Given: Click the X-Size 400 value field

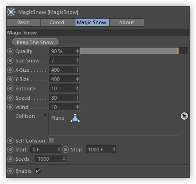Looking at the screenshot, I should click(x=64, y=70).
